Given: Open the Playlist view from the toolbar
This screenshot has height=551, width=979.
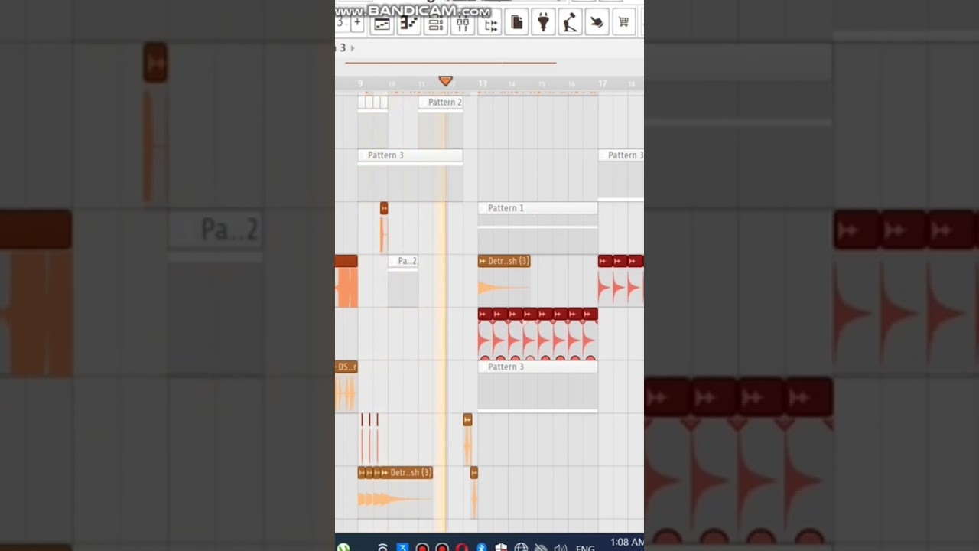Looking at the screenshot, I should 382,23.
